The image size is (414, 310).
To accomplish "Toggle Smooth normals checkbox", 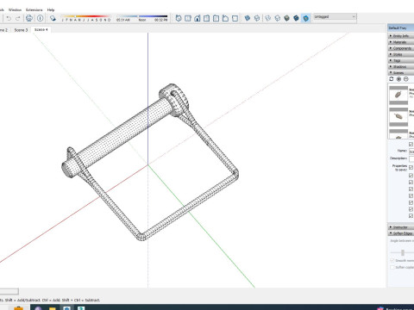I will (392, 260).
